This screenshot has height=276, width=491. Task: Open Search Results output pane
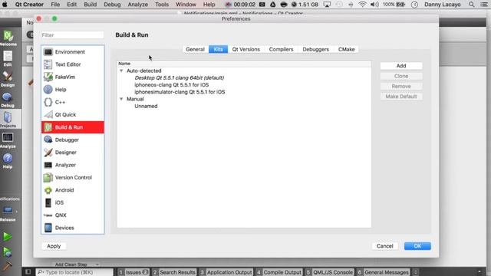[x=174, y=272]
